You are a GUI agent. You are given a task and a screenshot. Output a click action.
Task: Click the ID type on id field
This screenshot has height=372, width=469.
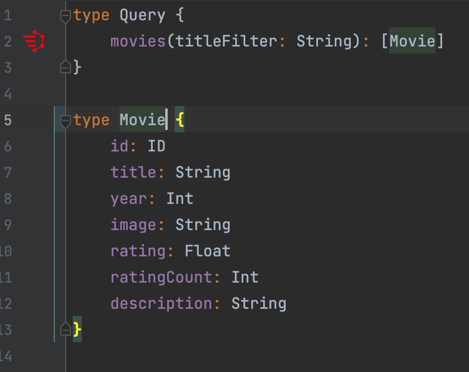click(156, 146)
